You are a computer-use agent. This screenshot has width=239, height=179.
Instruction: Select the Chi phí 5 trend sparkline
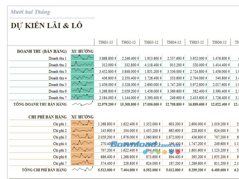(82, 150)
